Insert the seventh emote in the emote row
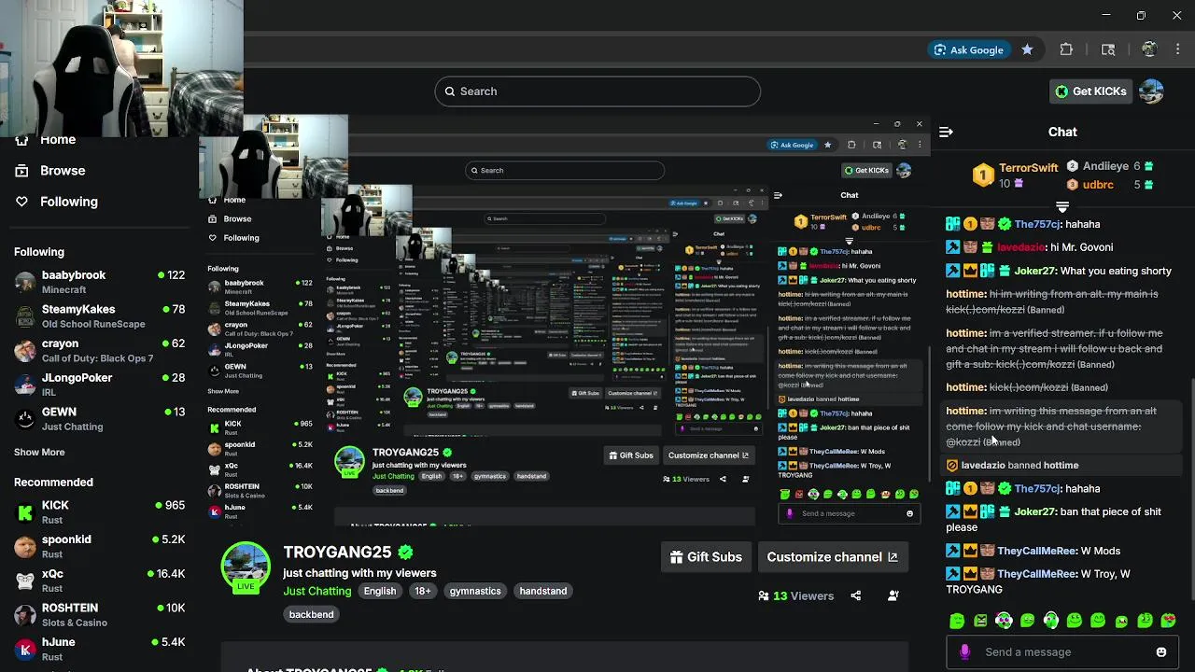 [x=1098, y=621]
